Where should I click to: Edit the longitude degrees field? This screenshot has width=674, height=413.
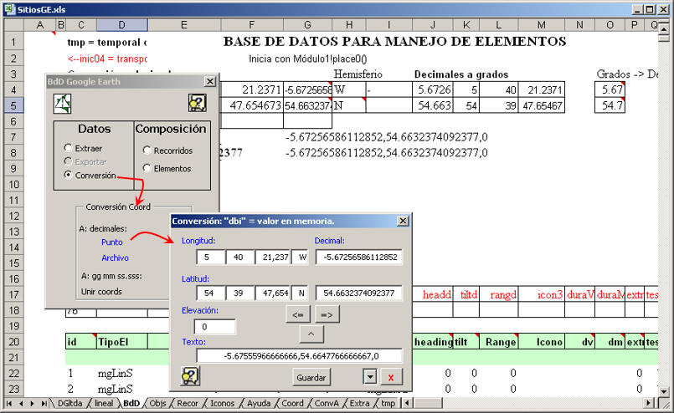(x=211, y=257)
